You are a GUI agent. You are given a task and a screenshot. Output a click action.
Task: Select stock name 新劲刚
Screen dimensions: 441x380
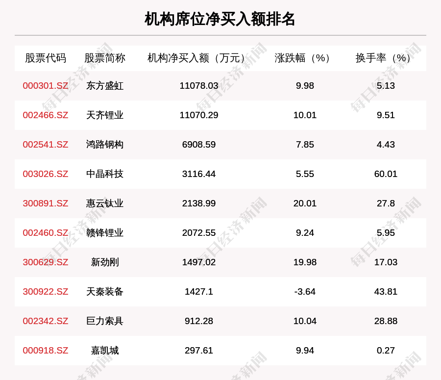(x=105, y=262)
